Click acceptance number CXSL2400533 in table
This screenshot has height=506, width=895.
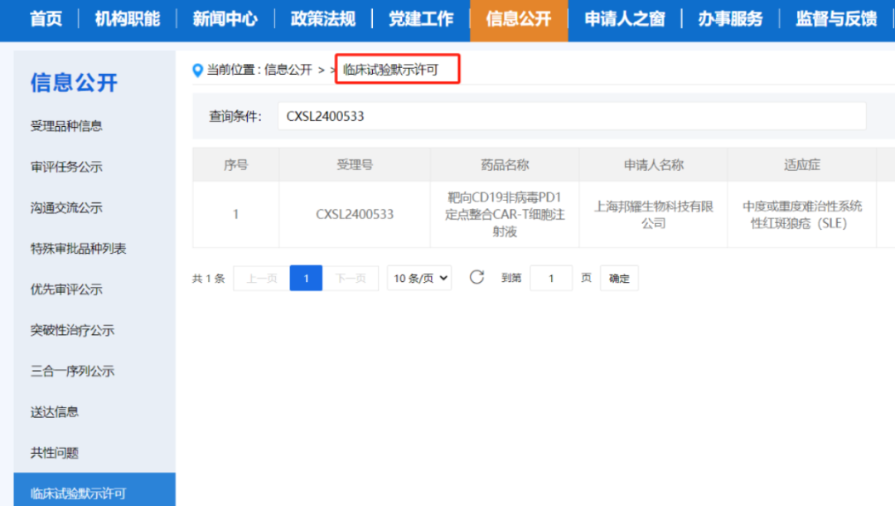pyautogui.click(x=355, y=214)
